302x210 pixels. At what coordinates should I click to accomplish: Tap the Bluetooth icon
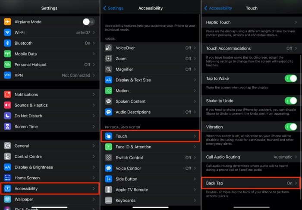(7, 43)
